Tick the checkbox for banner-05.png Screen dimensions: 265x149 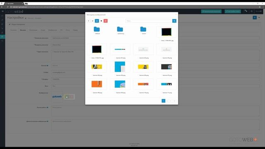coord(115,75)
